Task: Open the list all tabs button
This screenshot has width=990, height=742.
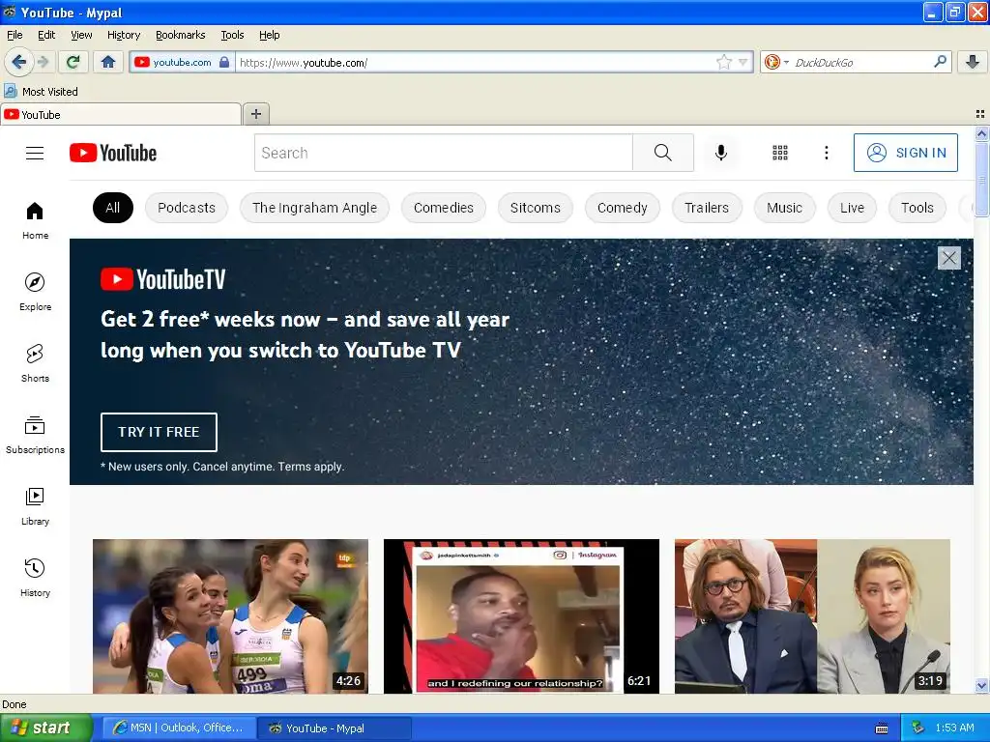Action: [x=980, y=114]
